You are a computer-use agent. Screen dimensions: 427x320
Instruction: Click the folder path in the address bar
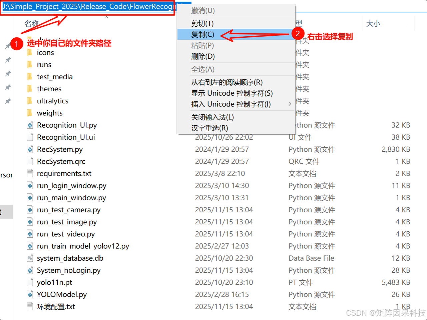click(x=89, y=7)
